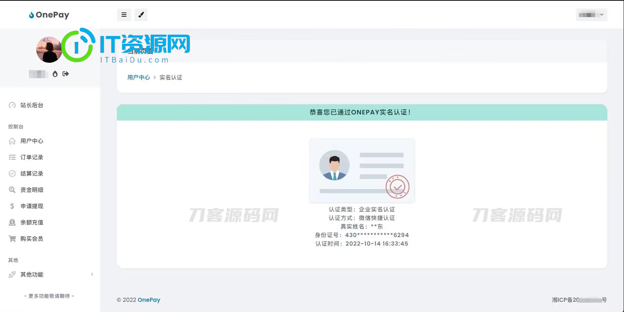Expand 其他功能 submenu with chevron arrow
This screenshot has height=312, width=624.
(92, 275)
